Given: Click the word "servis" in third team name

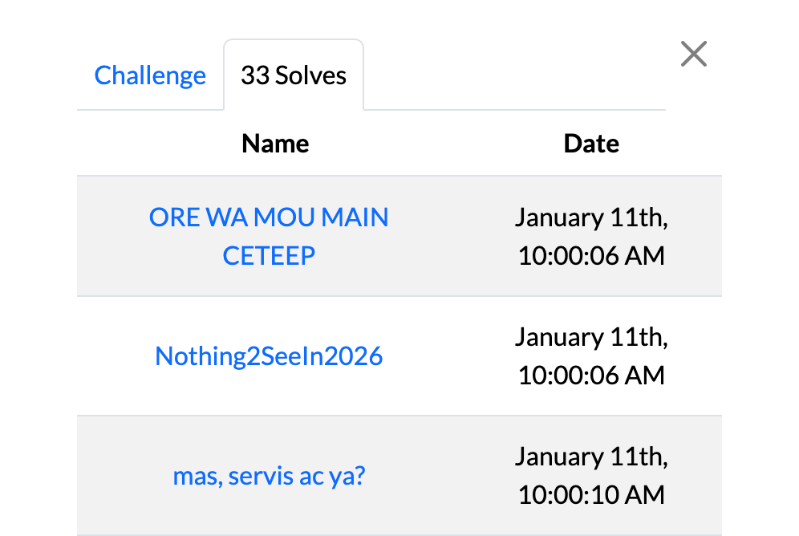Looking at the screenshot, I should (262, 476).
